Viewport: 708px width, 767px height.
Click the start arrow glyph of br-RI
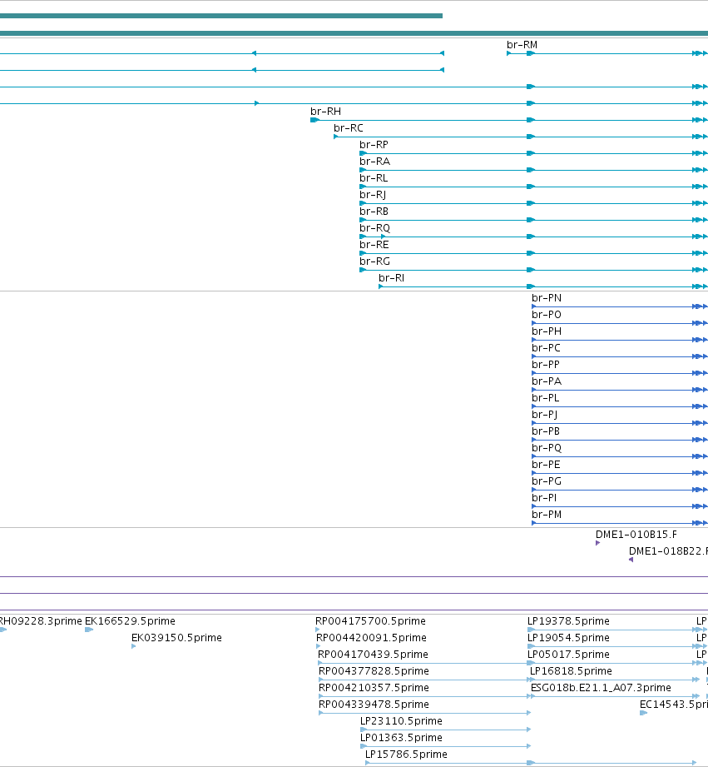point(381,286)
